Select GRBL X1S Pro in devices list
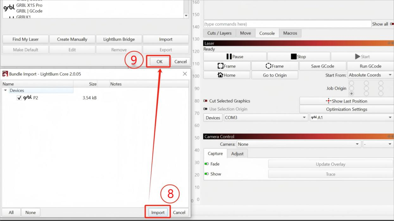Image resolution: width=394 pixels, height=221 pixels. pyautogui.click(x=29, y=5)
